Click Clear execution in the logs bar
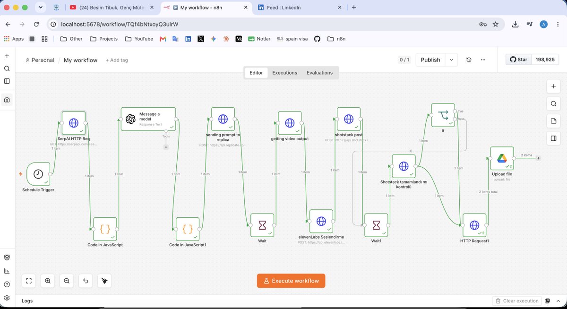This screenshot has width=567, height=309. pyautogui.click(x=516, y=301)
